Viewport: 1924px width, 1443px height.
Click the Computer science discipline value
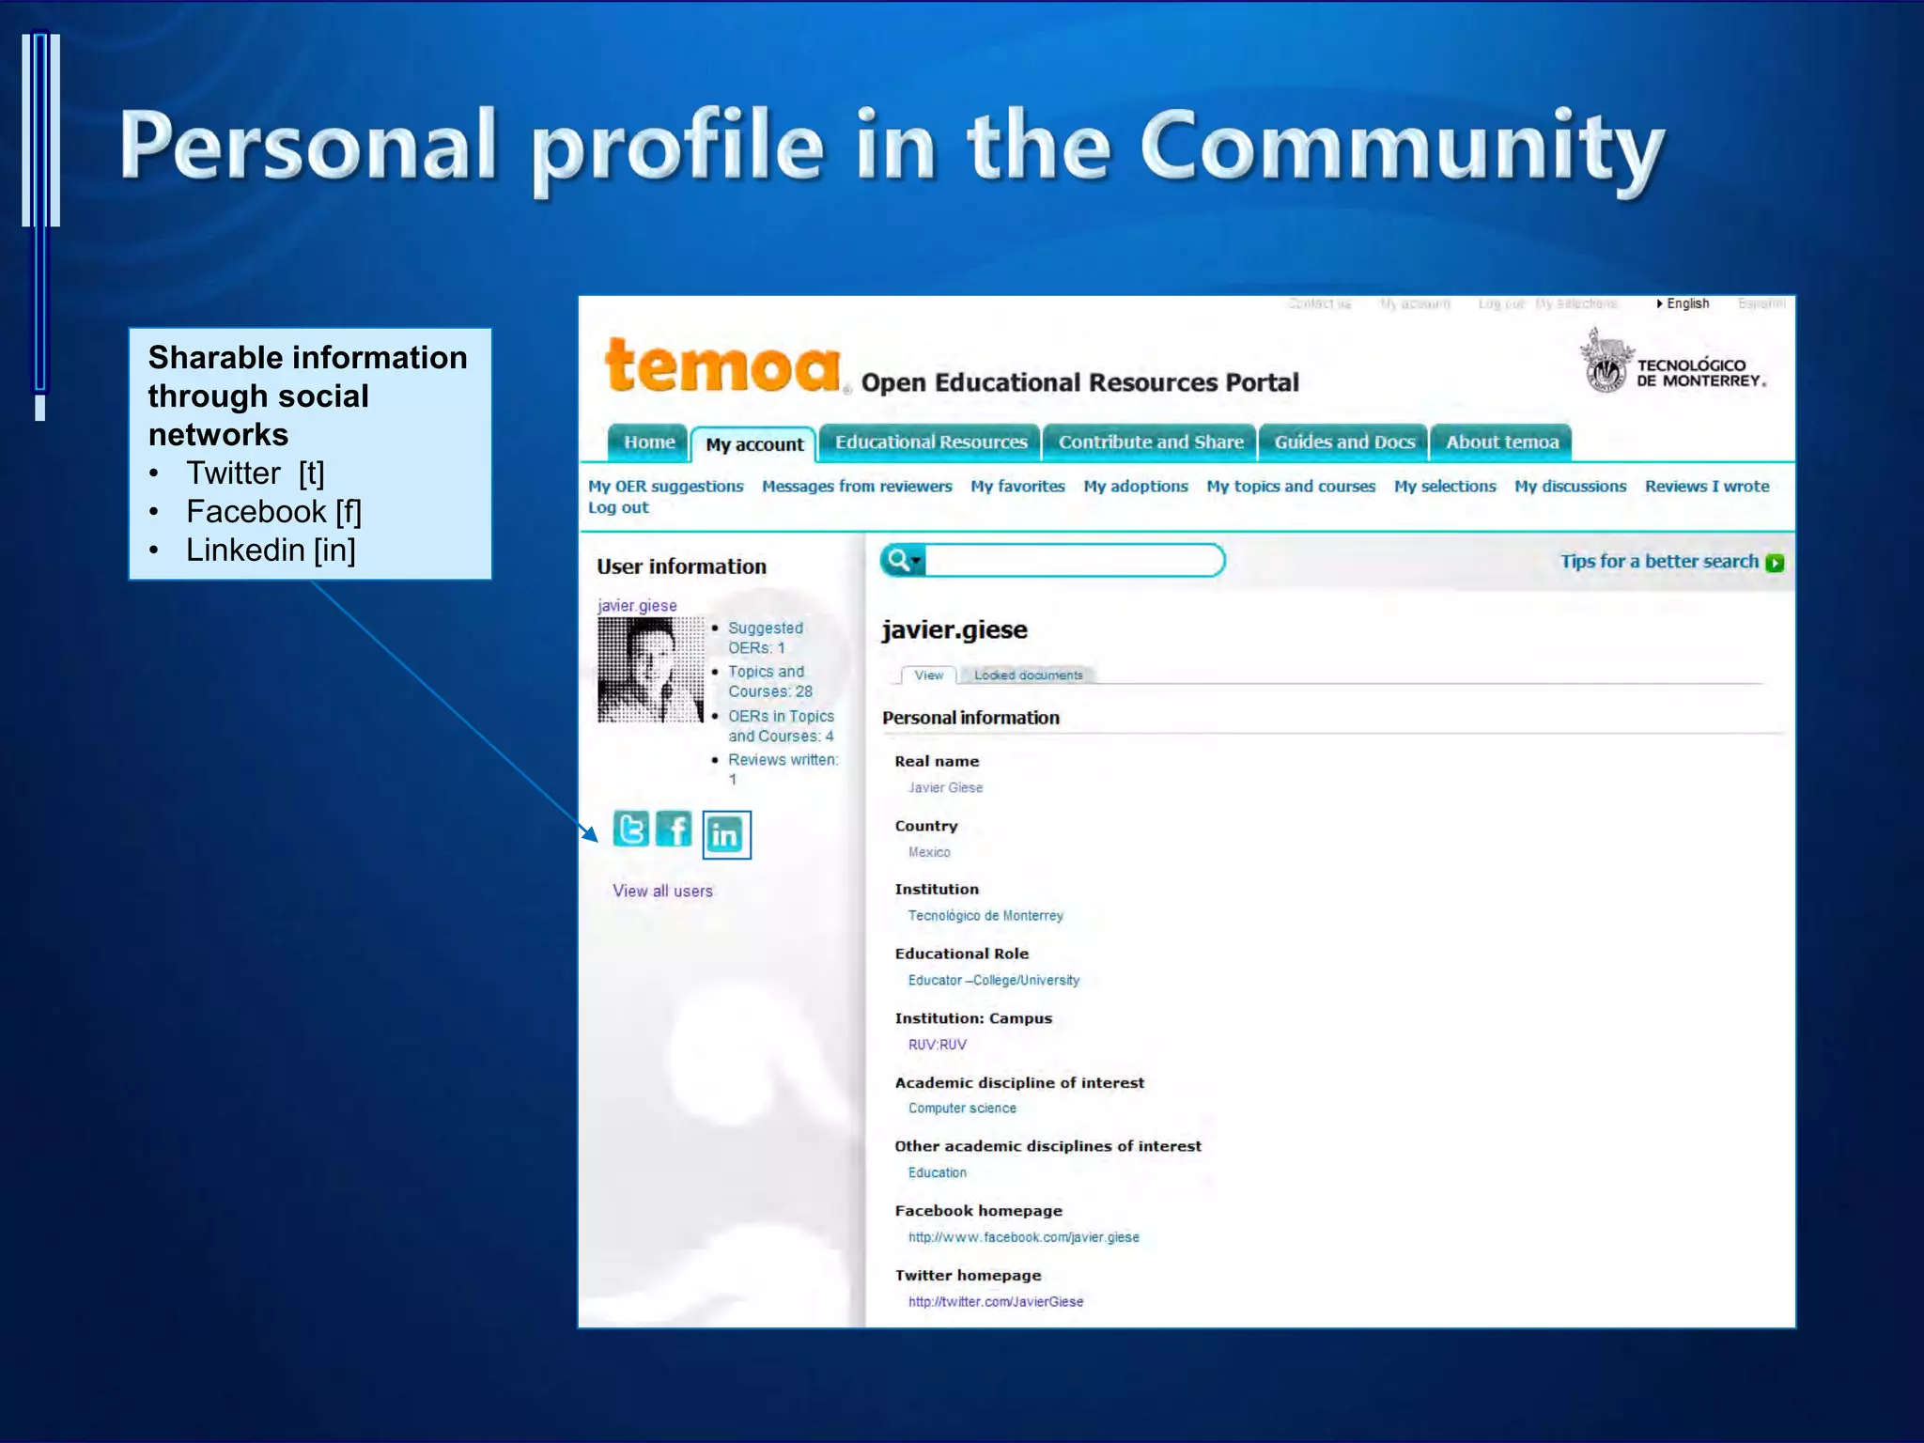tap(962, 1109)
